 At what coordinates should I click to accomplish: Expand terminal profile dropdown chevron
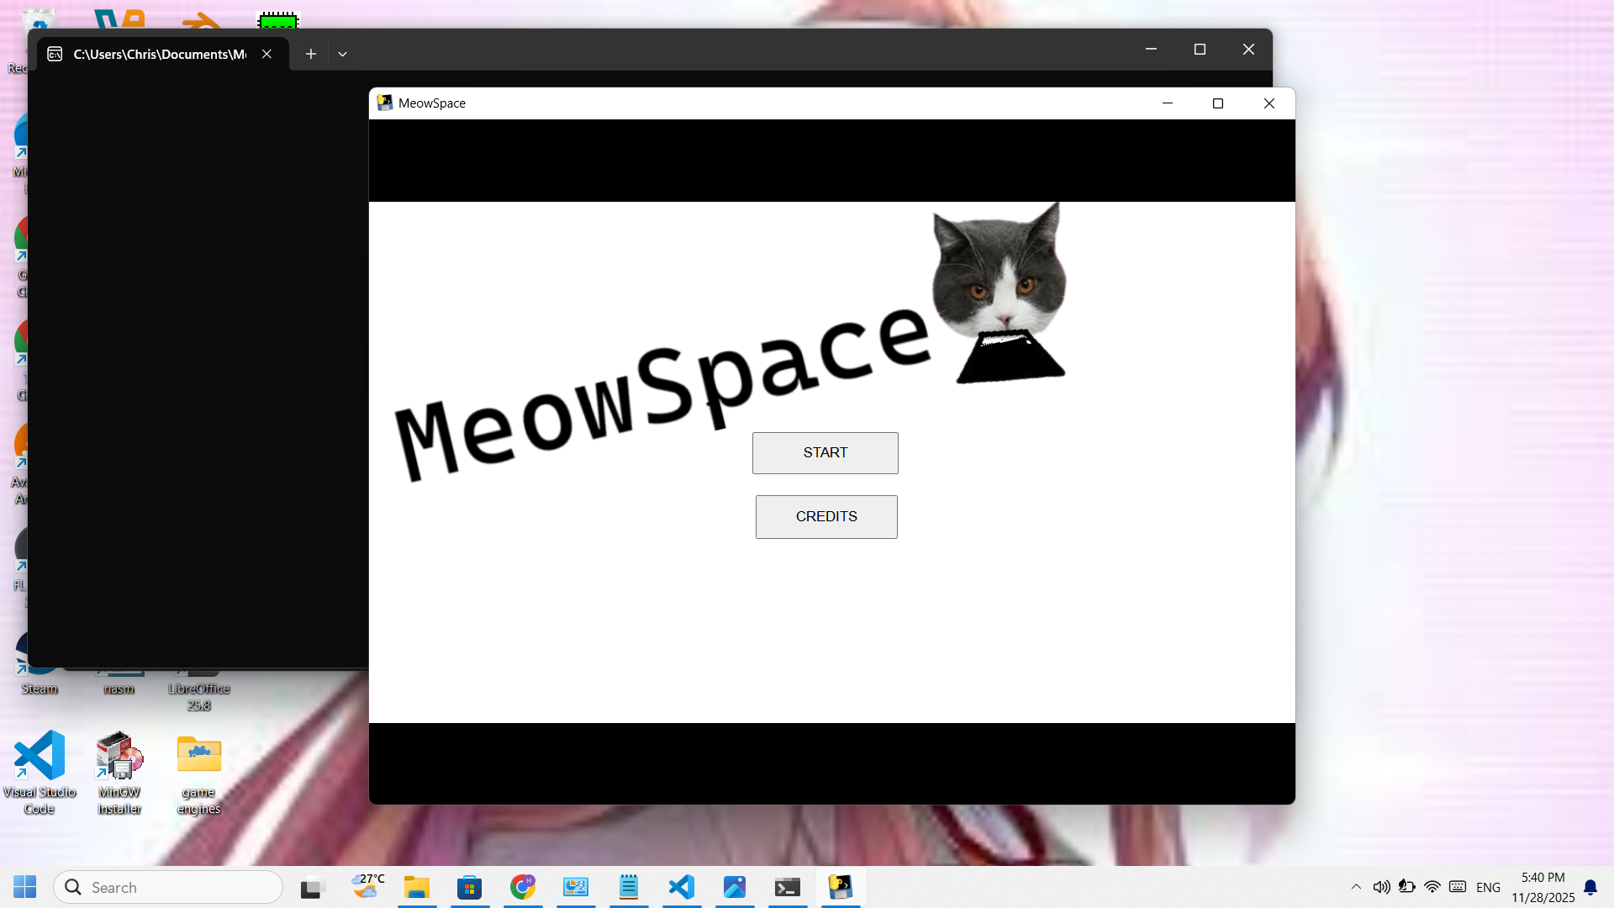click(x=342, y=54)
